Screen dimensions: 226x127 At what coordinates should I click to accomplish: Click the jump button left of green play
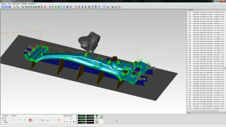[x=47, y=120]
